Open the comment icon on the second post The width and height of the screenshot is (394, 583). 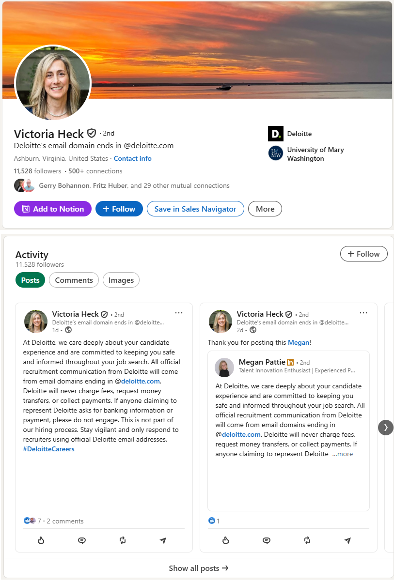click(267, 540)
